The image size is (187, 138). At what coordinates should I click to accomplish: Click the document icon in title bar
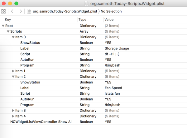click(x=87, y=3)
